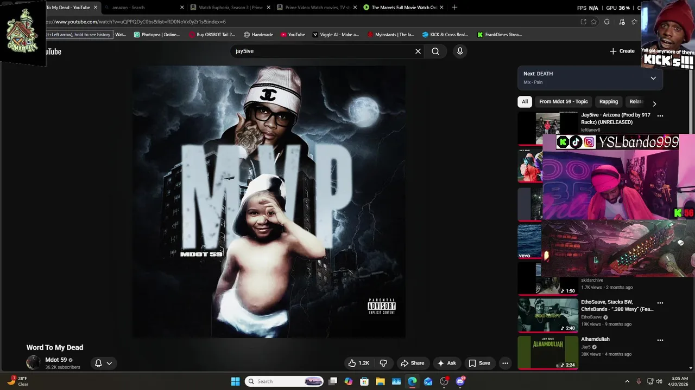
Task: Open options menu for Alhamdulilah video
Action: point(660,340)
